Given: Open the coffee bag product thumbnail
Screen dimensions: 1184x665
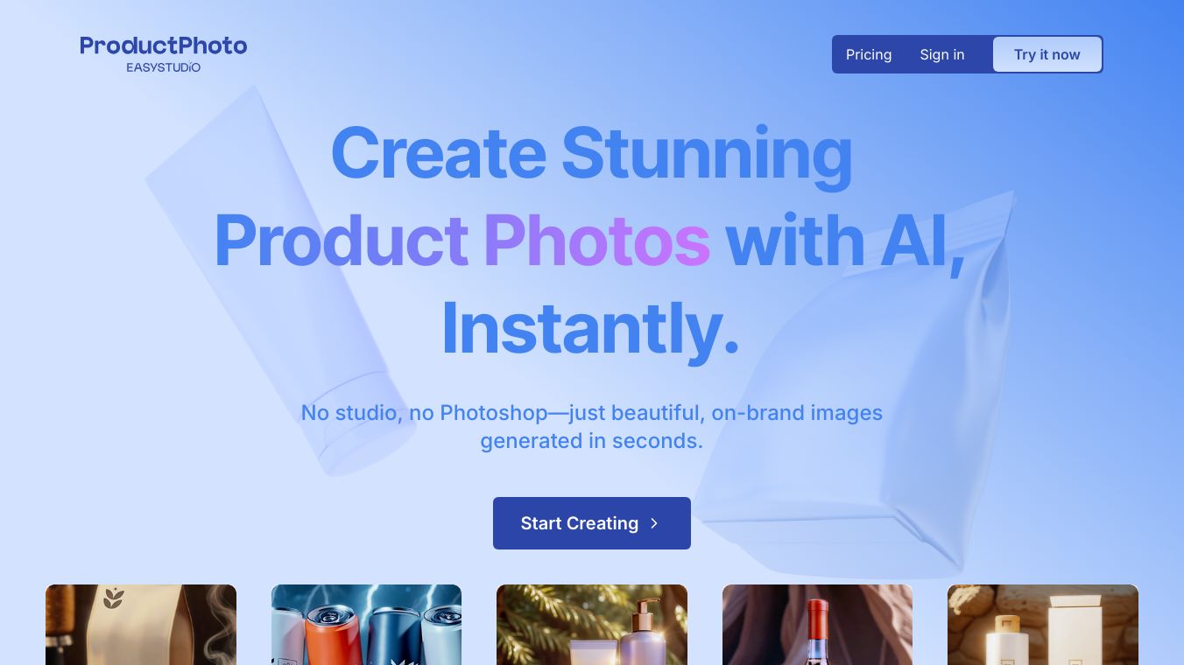Looking at the screenshot, I should [141, 625].
